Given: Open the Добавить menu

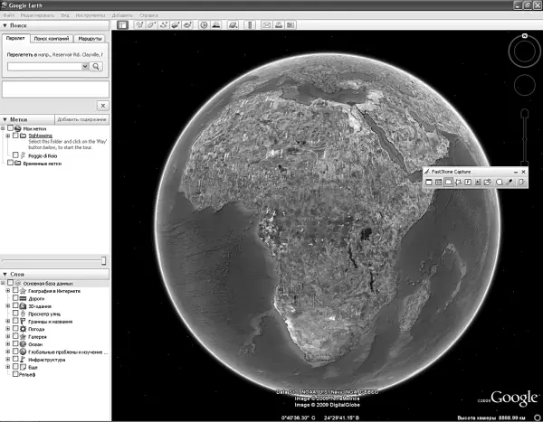Looking at the screenshot, I should click(x=122, y=15).
